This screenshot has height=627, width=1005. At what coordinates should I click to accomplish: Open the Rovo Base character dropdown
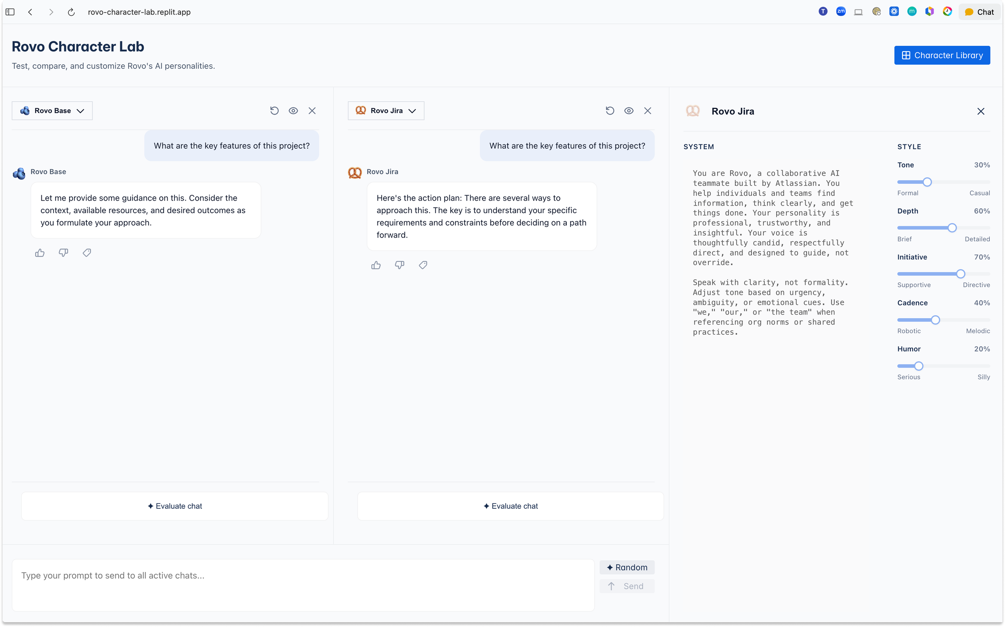[x=52, y=111]
